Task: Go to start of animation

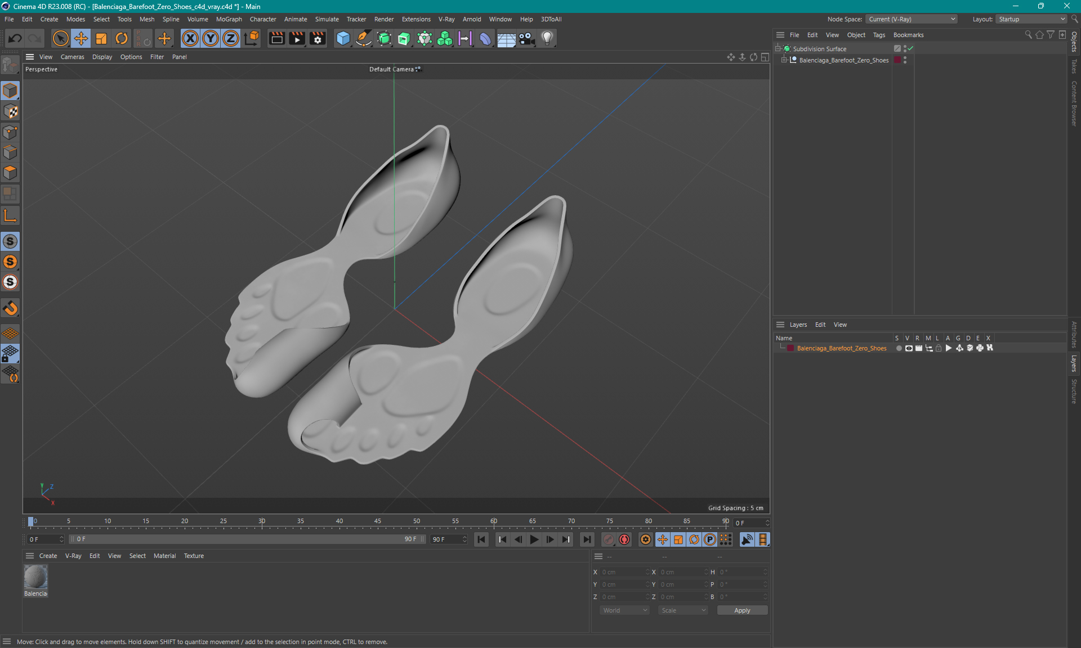Action: pyautogui.click(x=481, y=539)
